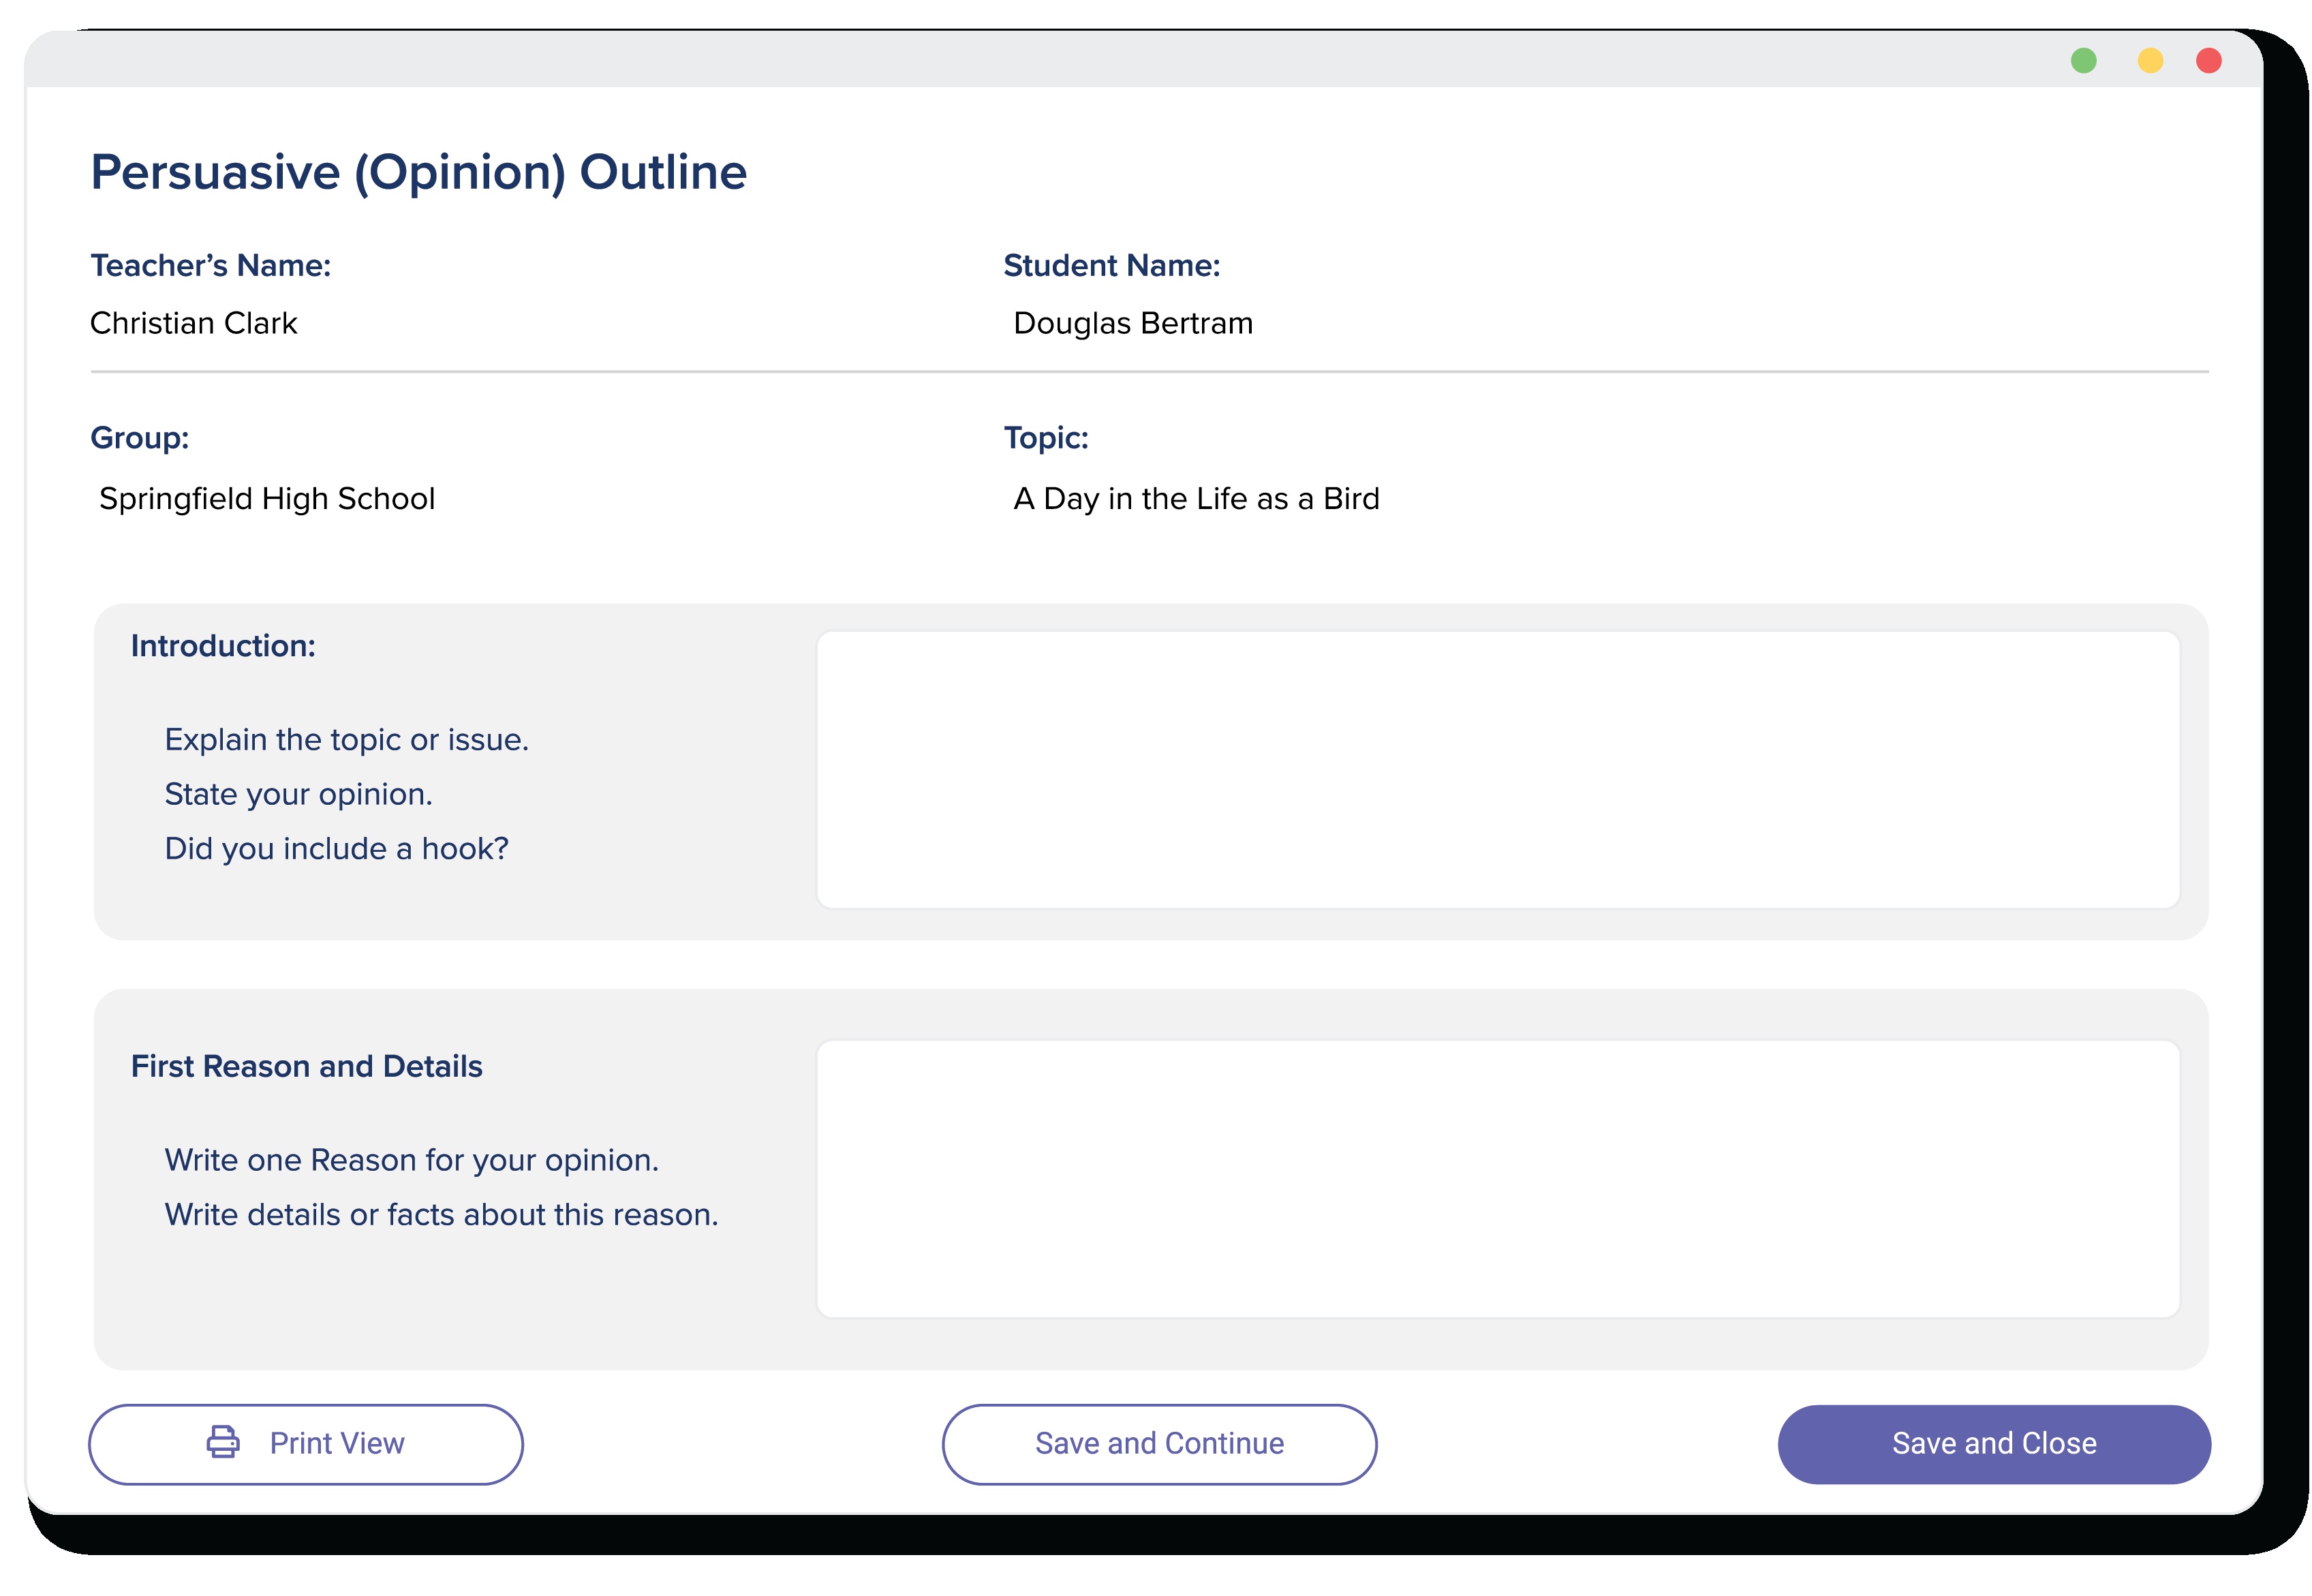
Task: Click the Topic: label
Action: click(1046, 438)
